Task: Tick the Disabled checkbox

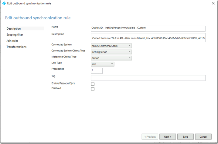Action: pos(93,89)
